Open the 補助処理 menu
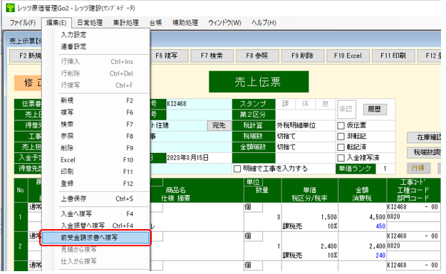This screenshot has height=274, width=446. pyautogui.click(x=185, y=23)
